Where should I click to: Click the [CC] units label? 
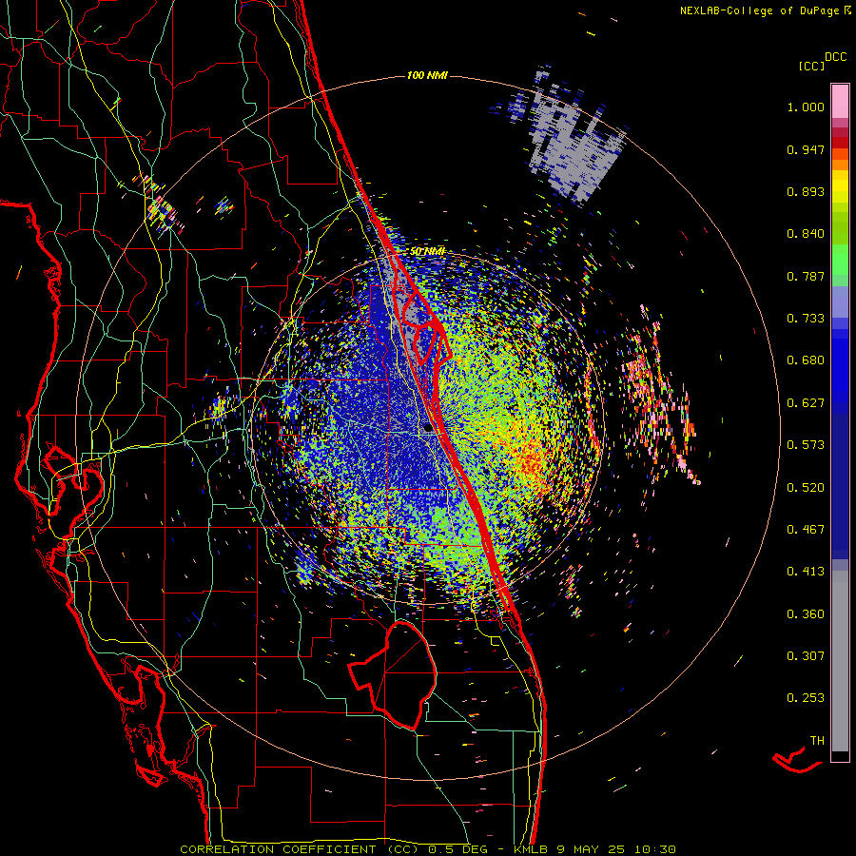pyautogui.click(x=811, y=66)
